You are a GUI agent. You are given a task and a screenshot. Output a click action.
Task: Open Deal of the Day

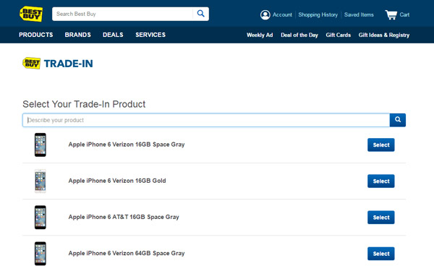click(299, 35)
